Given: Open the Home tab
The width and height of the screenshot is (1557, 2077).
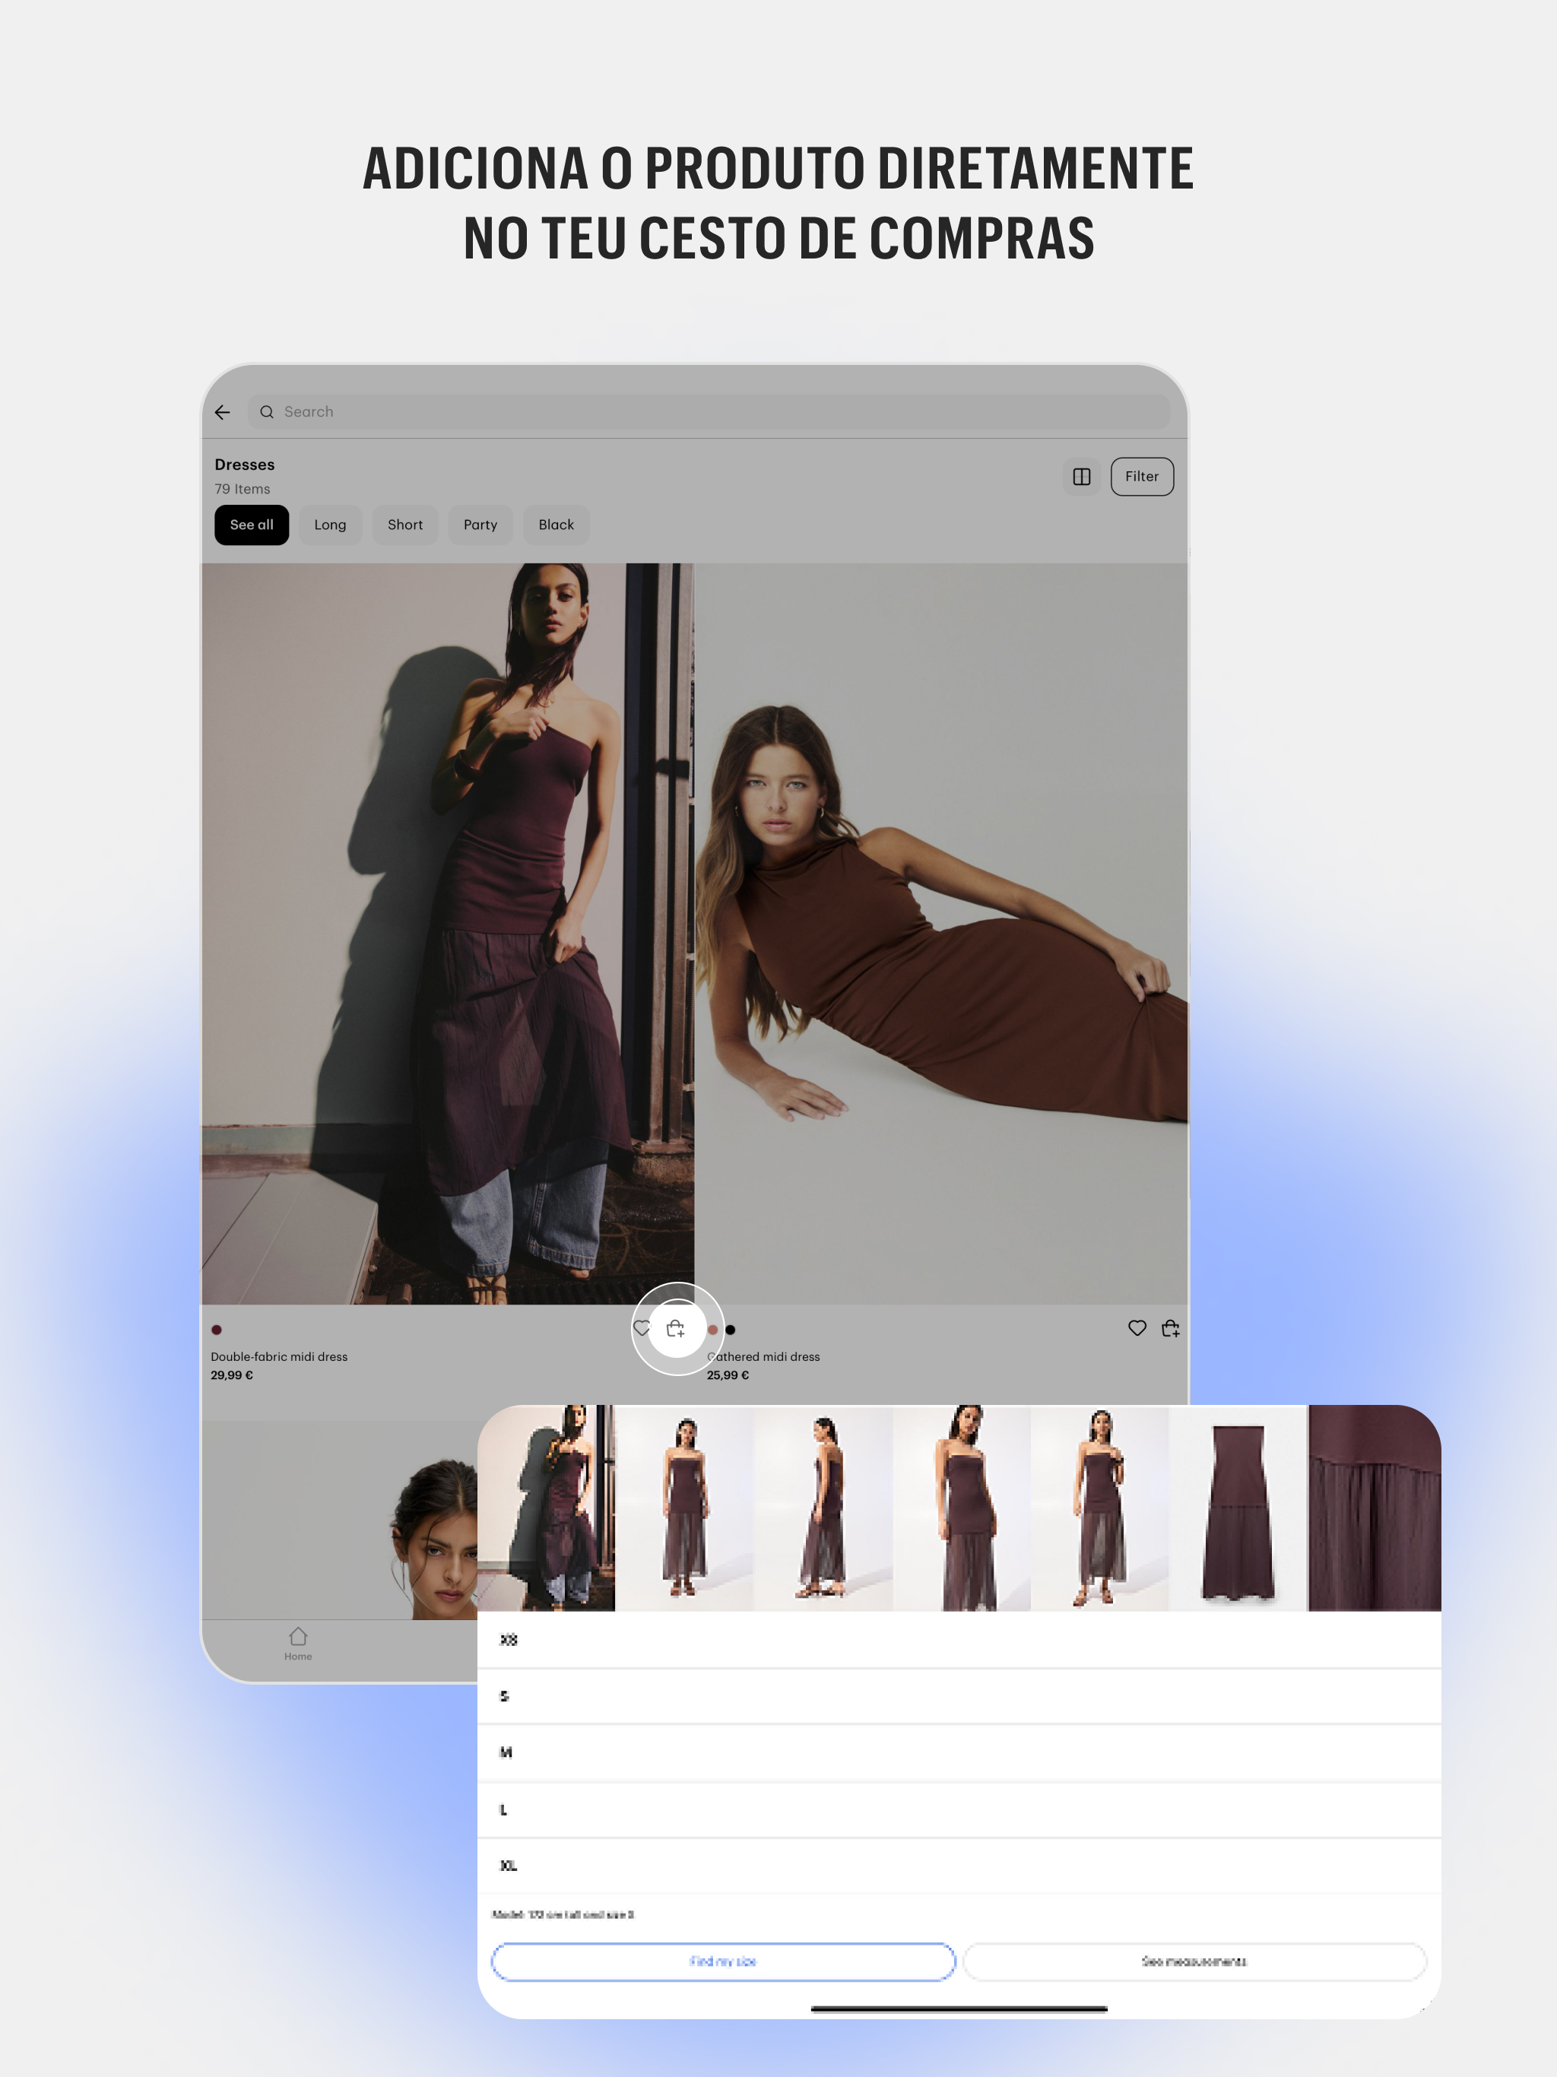Looking at the screenshot, I should point(298,1643).
